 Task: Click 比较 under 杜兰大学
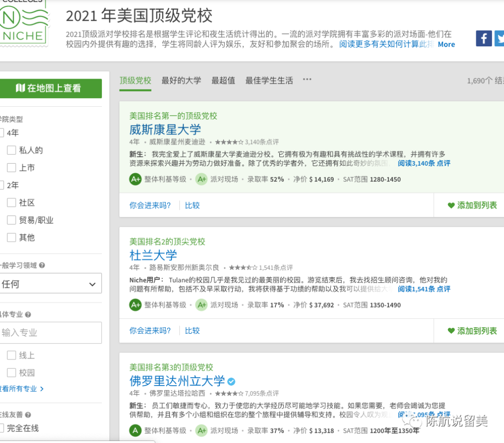[x=192, y=331]
